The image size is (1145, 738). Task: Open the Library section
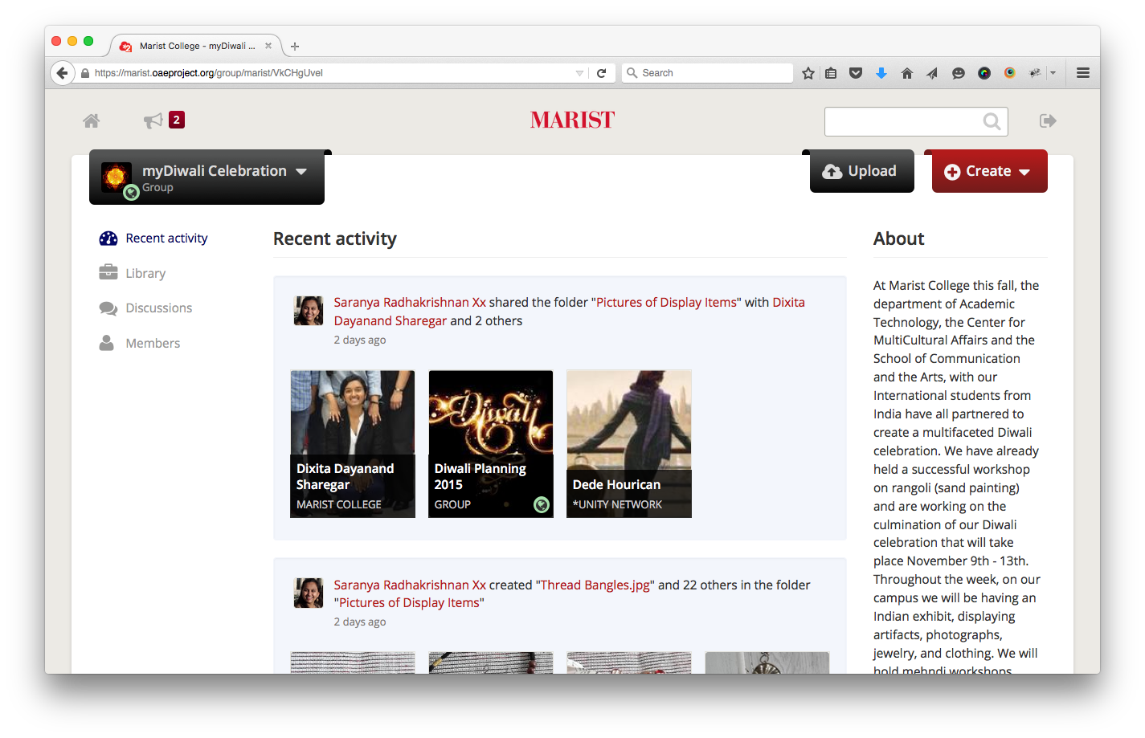(145, 273)
